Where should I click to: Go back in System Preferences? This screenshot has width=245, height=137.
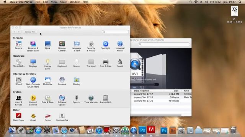[x=15, y=32]
